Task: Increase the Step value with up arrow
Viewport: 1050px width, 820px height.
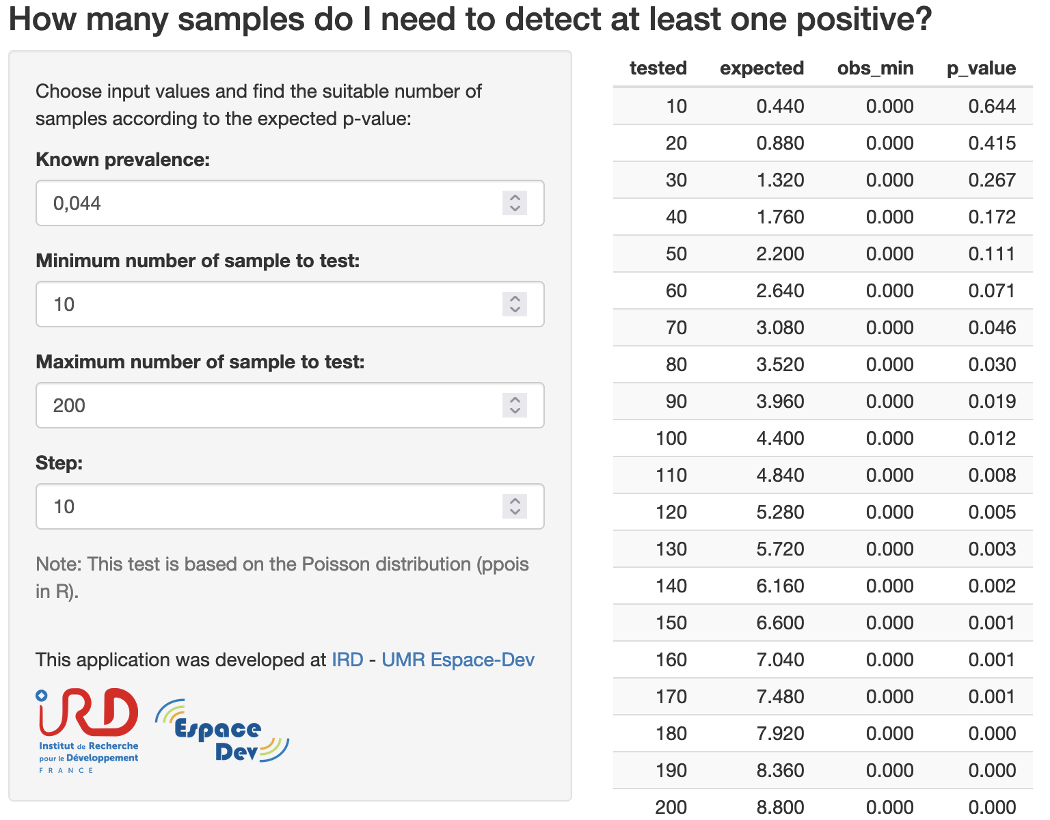Action: (515, 500)
